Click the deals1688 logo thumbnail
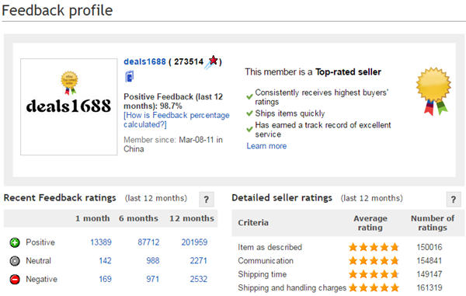466x296 pixels. click(x=69, y=106)
